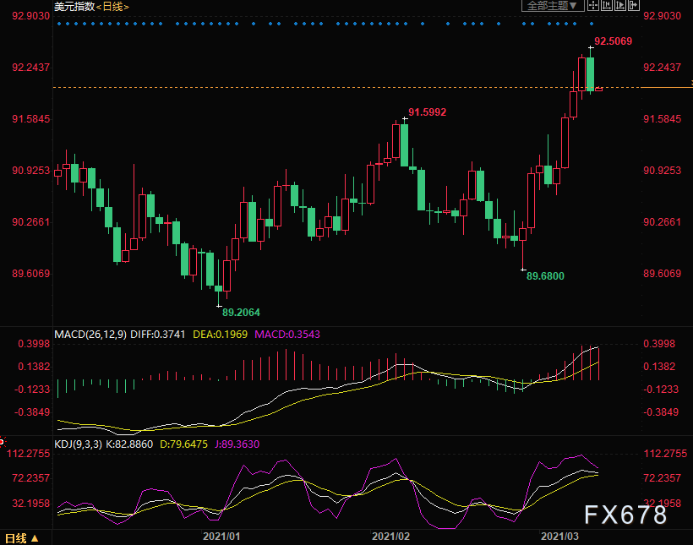Viewport: 693px width, 545px height.
Task: Click 89.6069 on the right price axis
Action: 662,274
